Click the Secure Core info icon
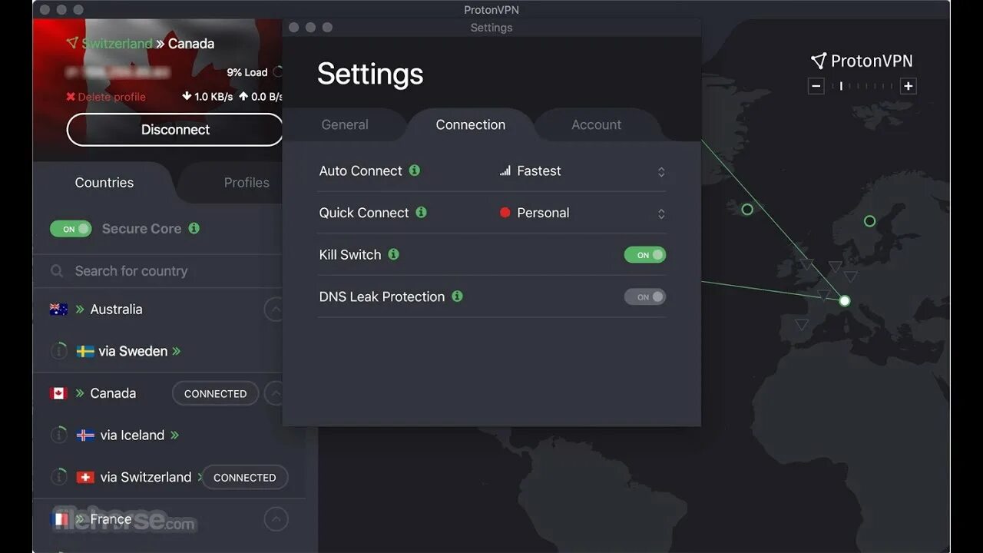Viewport: 983px width, 553px height. pos(194,228)
